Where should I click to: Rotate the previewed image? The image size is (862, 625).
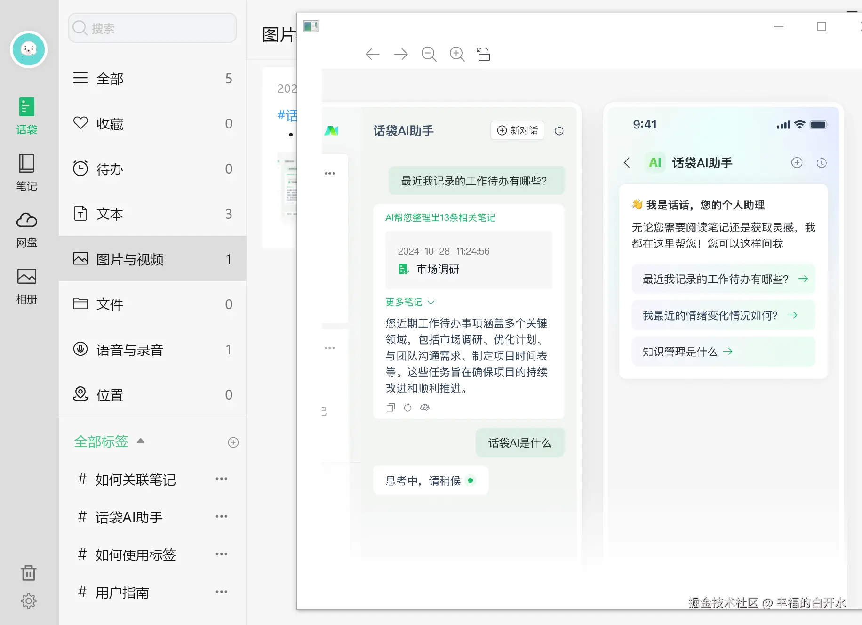click(484, 54)
